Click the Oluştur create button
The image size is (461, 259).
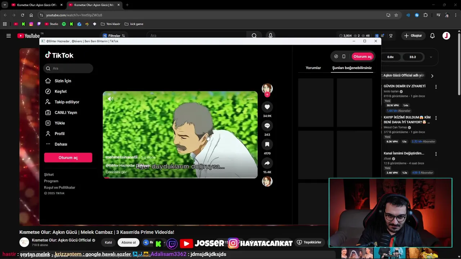click(x=413, y=36)
